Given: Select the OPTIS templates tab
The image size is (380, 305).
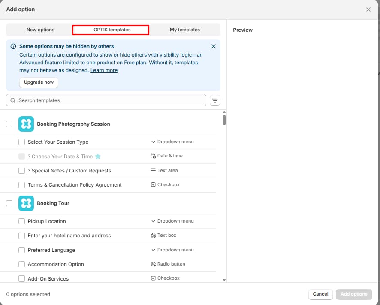Looking at the screenshot, I should tap(111, 30).
